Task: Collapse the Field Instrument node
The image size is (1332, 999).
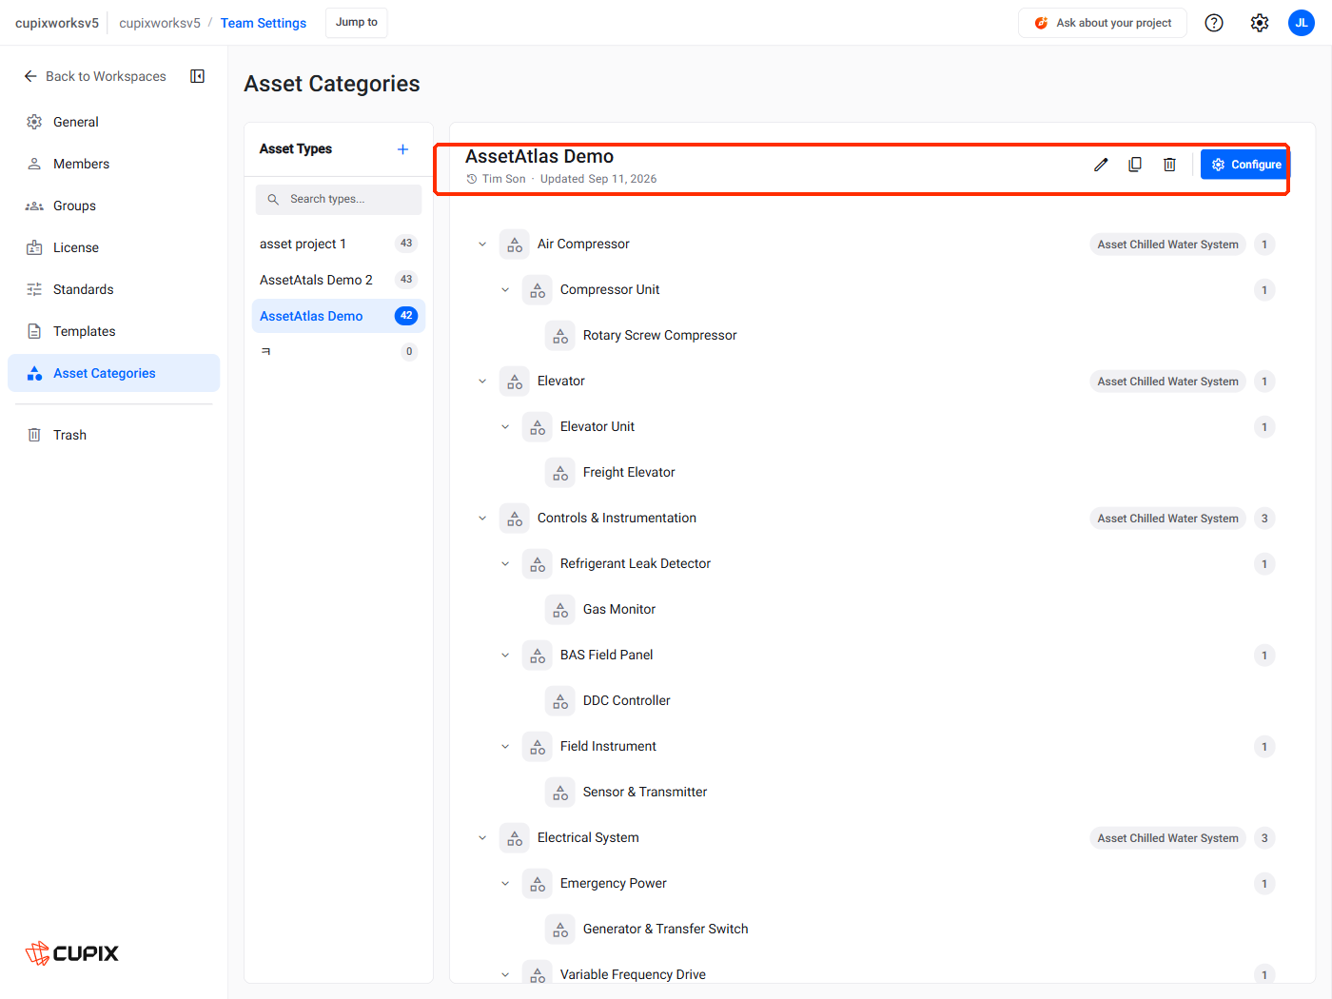Action: (x=505, y=747)
